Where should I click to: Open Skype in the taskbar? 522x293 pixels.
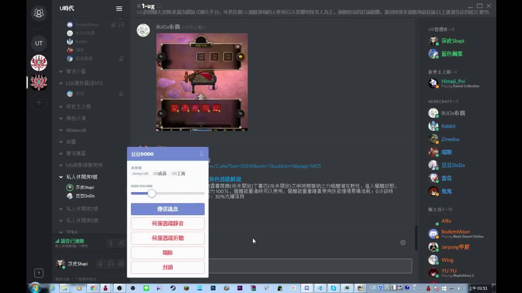(x=334, y=288)
